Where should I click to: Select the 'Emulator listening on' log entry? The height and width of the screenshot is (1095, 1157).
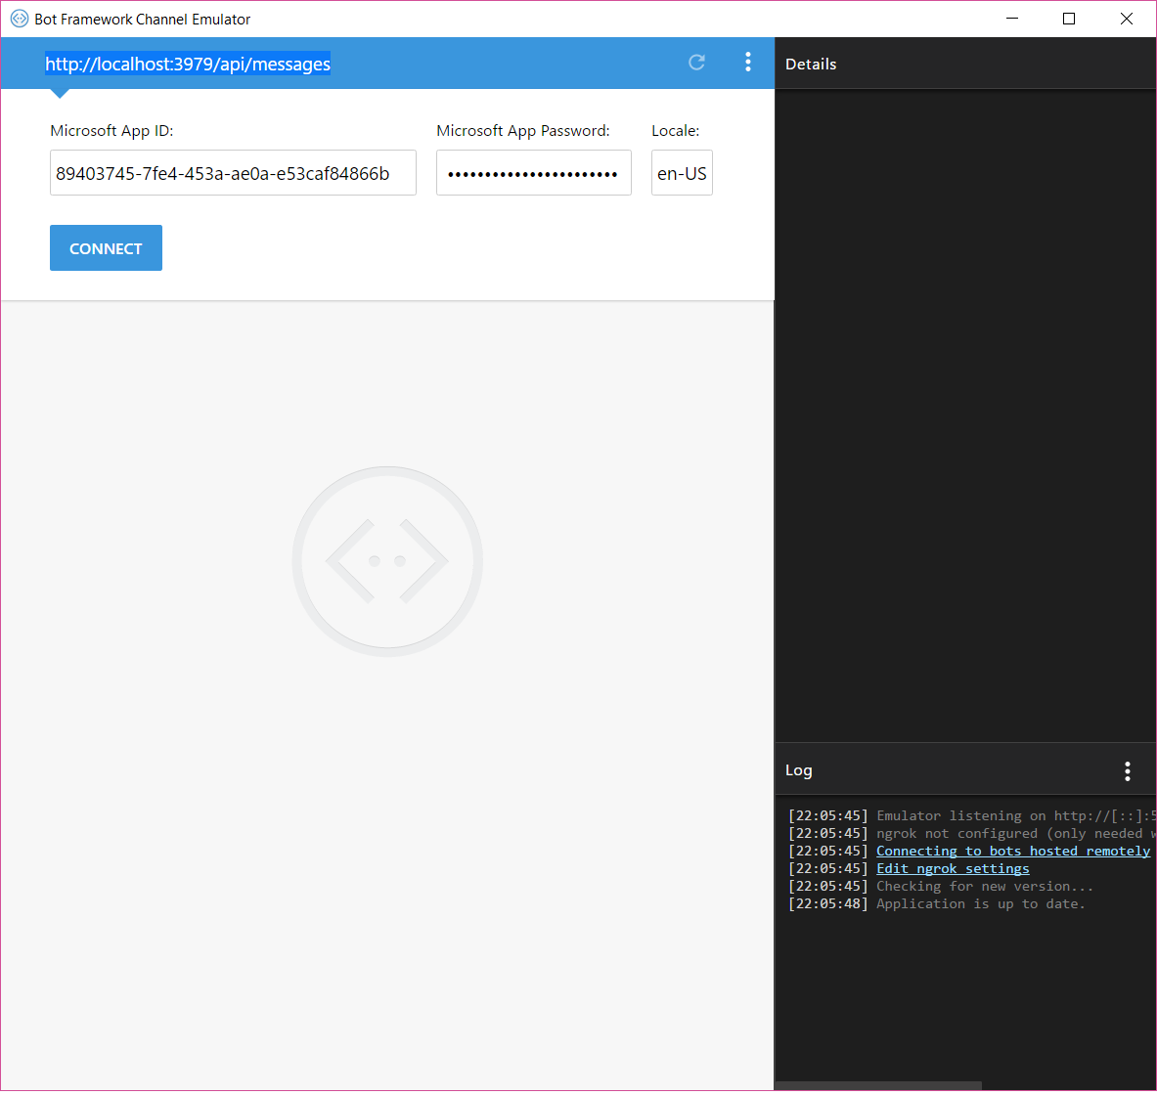click(1013, 816)
